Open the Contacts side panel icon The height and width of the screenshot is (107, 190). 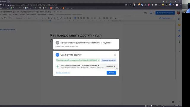[x=179, y=36]
